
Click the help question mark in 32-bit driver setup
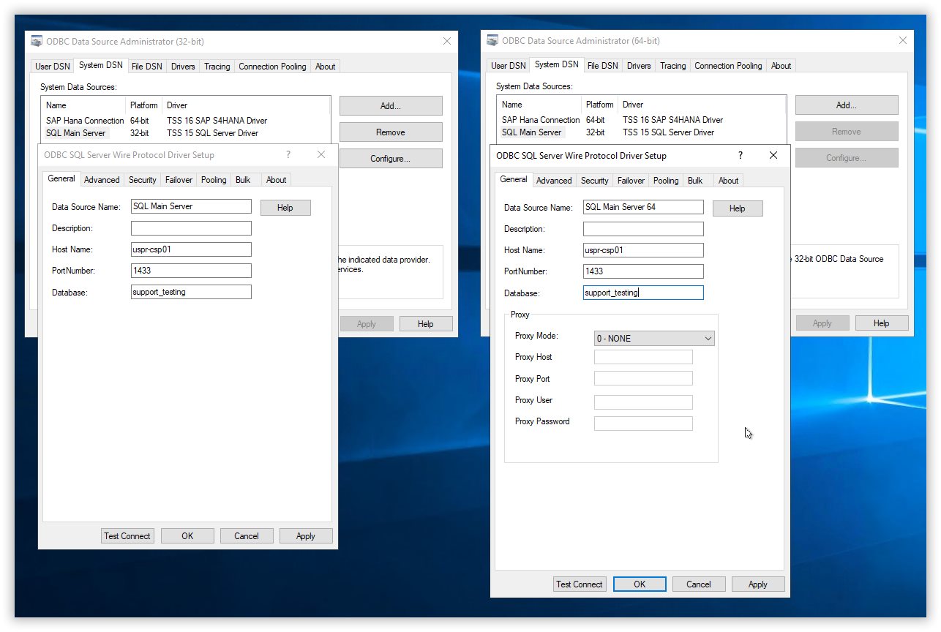(288, 155)
